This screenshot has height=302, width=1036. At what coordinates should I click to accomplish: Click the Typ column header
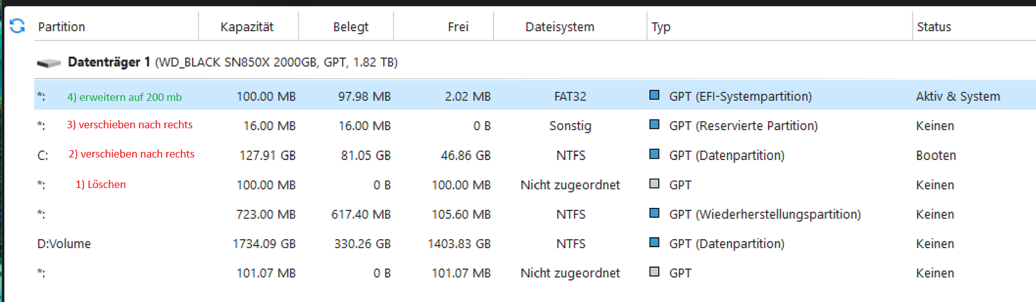coord(661,27)
